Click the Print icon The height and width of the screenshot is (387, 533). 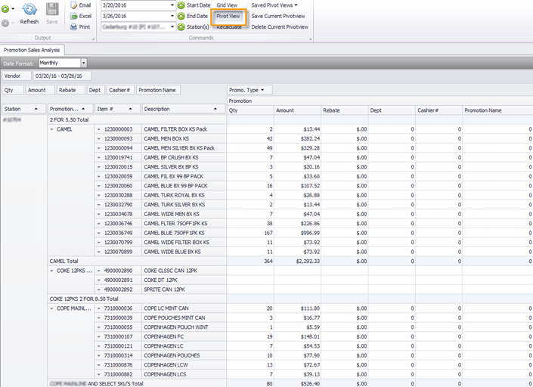(x=74, y=27)
